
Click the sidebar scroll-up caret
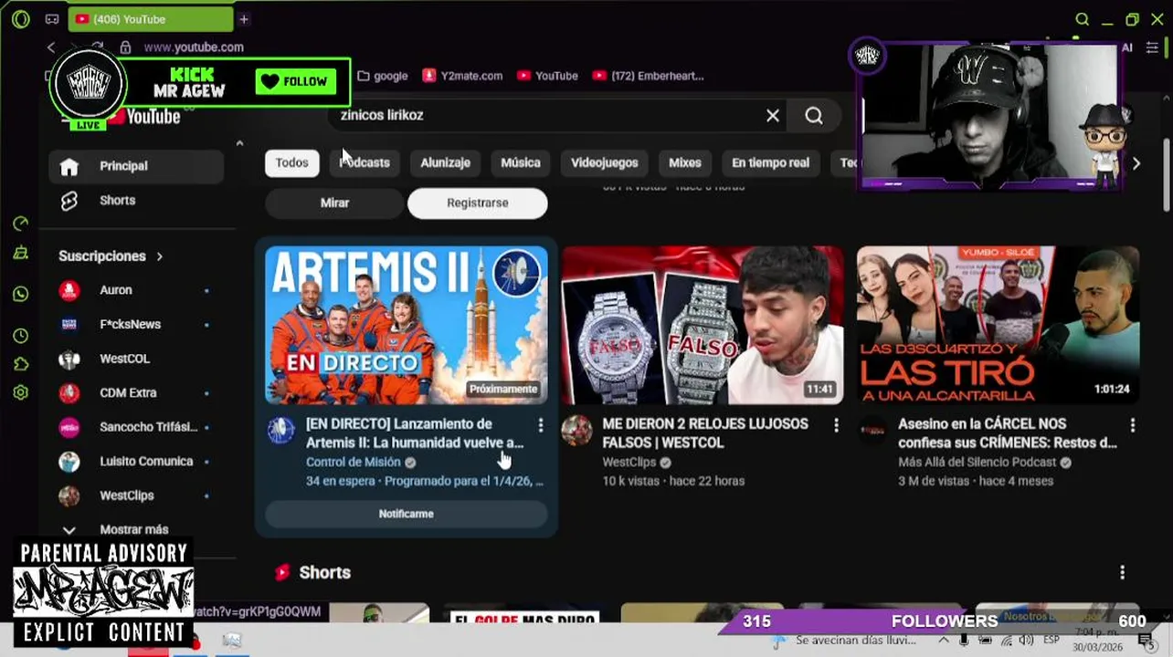coord(239,143)
